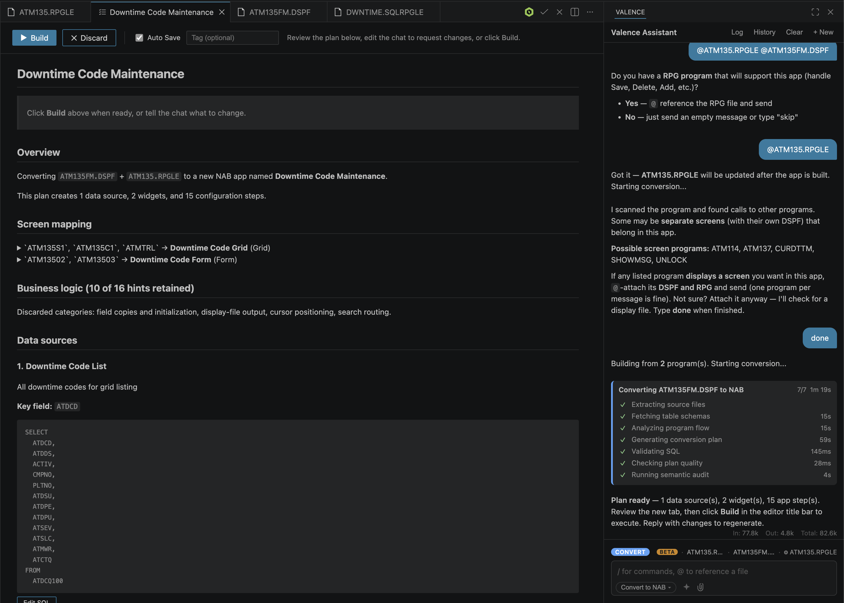Click the ATM135FM.DSPF inline code in Overview

[x=88, y=177]
